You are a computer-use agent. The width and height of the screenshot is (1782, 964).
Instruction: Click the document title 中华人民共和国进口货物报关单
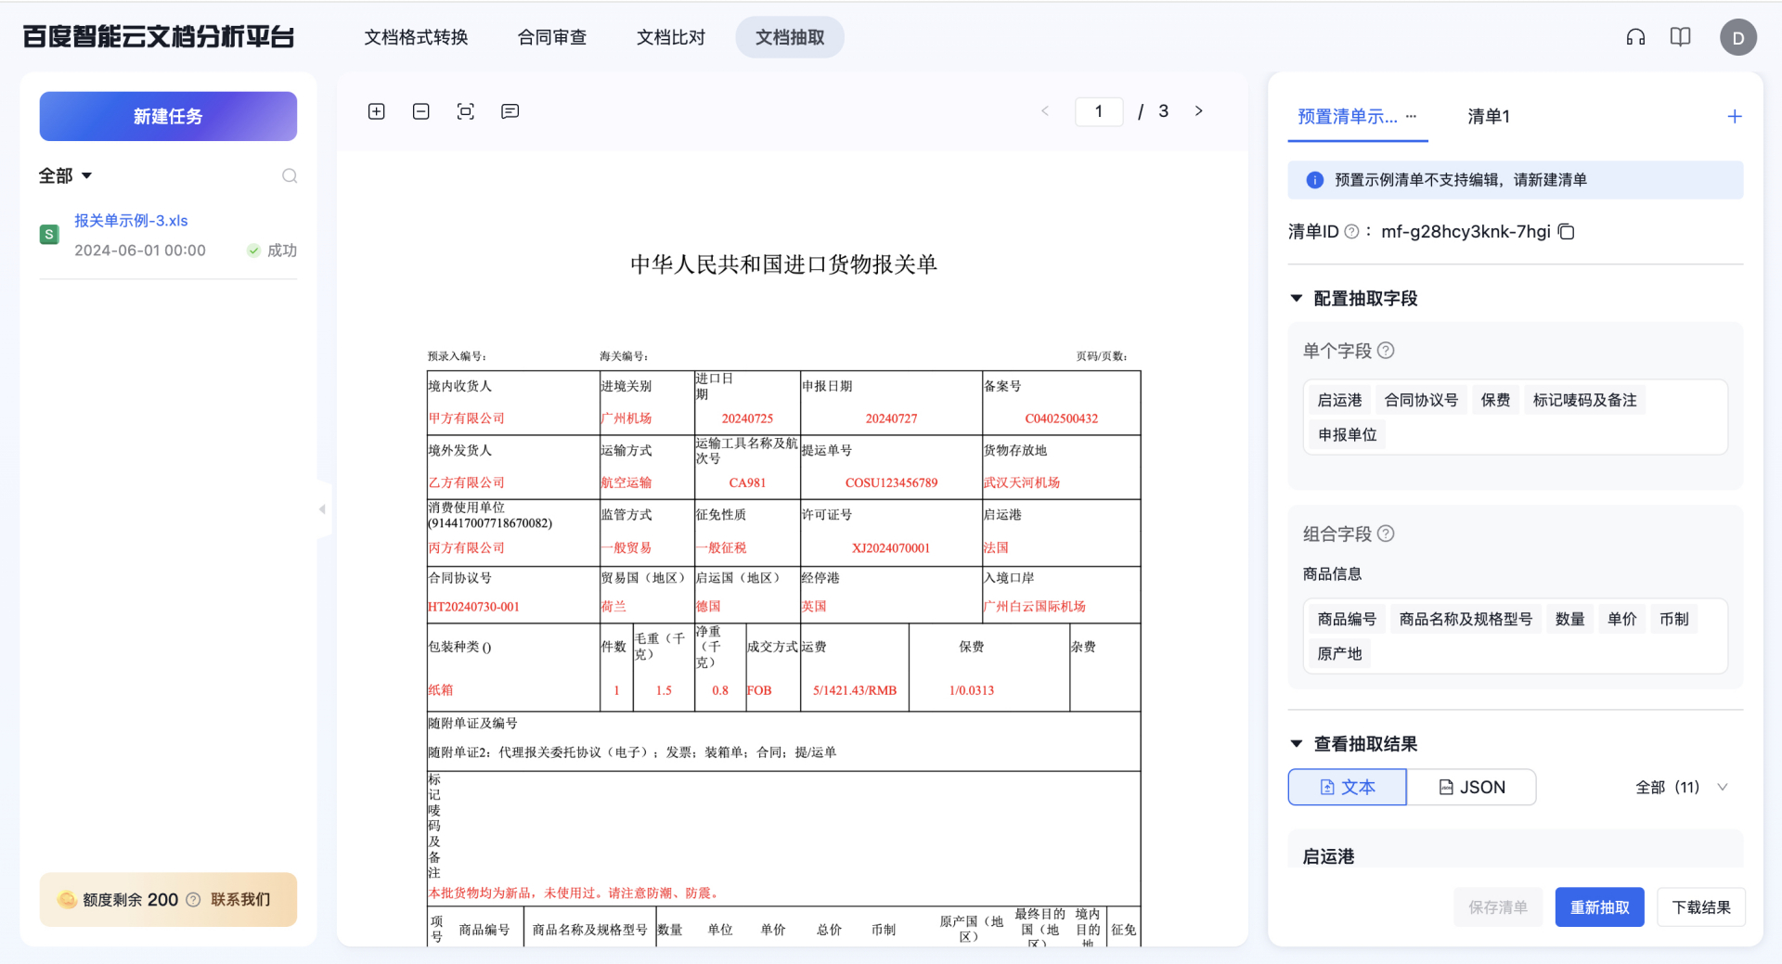pyautogui.click(x=783, y=264)
